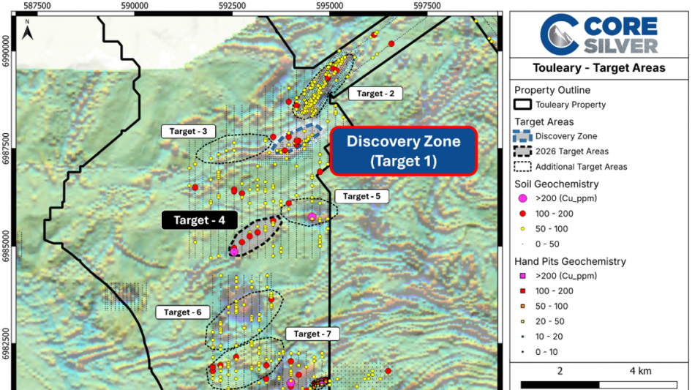Click the magenta >200 Cu_ppm soil legend dot
The height and width of the screenshot is (390, 695).
pyautogui.click(x=523, y=198)
